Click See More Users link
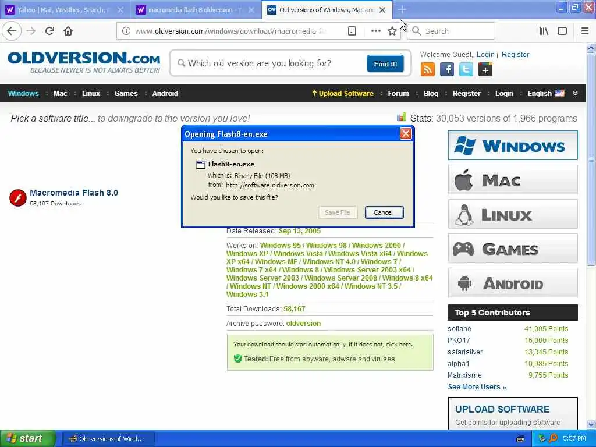This screenshot has height=447, width=596. click(x=477, y=387)
